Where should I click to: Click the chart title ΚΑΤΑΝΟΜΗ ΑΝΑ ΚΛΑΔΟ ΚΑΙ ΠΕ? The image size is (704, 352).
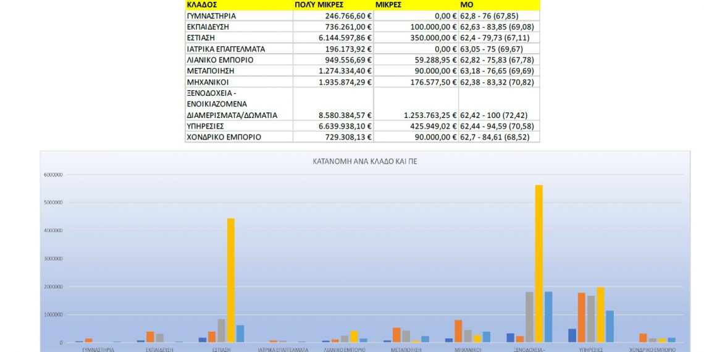pos(364,161)
